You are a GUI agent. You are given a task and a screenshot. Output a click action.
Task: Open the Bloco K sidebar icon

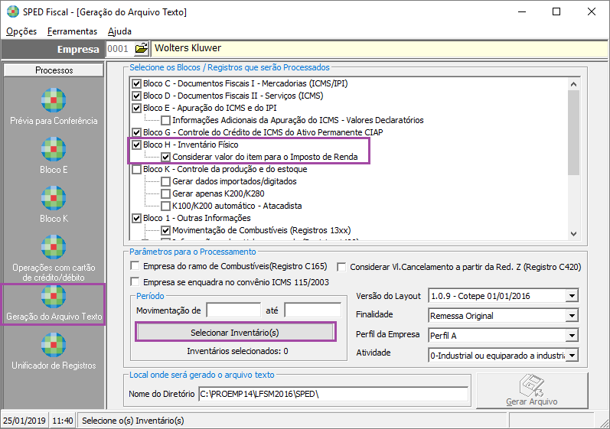pyautogui.click(x=54, y=198)
